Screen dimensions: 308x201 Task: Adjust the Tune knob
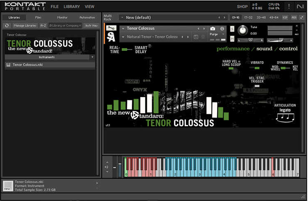click(x=243, y=30)
